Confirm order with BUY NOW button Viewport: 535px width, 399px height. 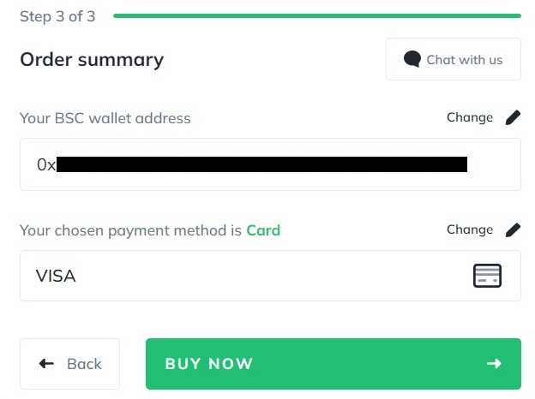334,364
